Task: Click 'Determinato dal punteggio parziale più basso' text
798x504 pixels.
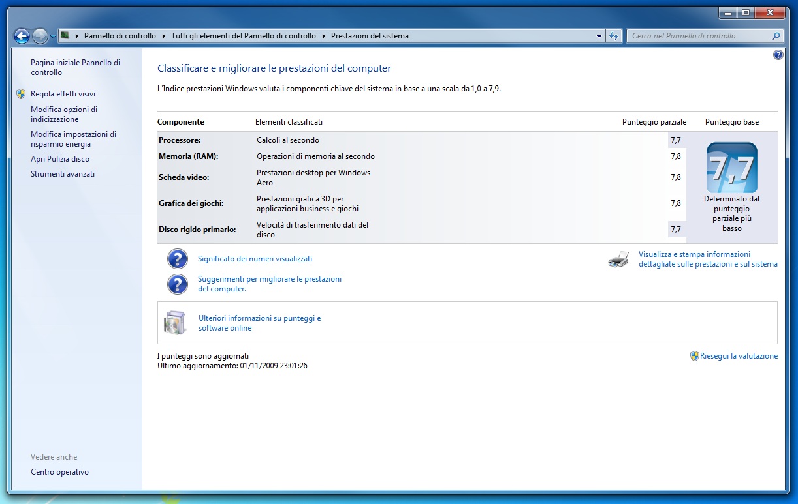Action: tap(732, 214)
